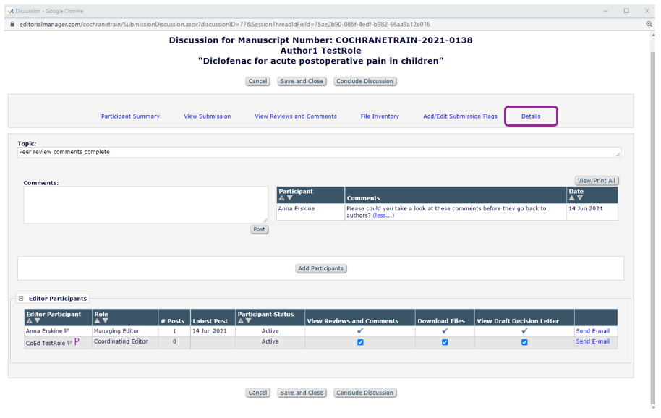Open the Details tab

point(531,116)
